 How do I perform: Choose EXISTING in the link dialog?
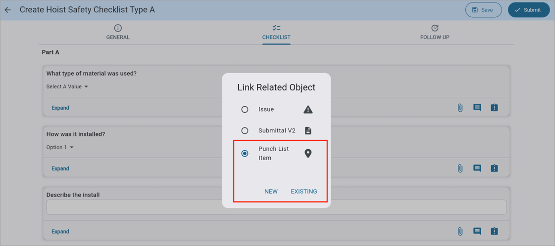coord(304,191)
